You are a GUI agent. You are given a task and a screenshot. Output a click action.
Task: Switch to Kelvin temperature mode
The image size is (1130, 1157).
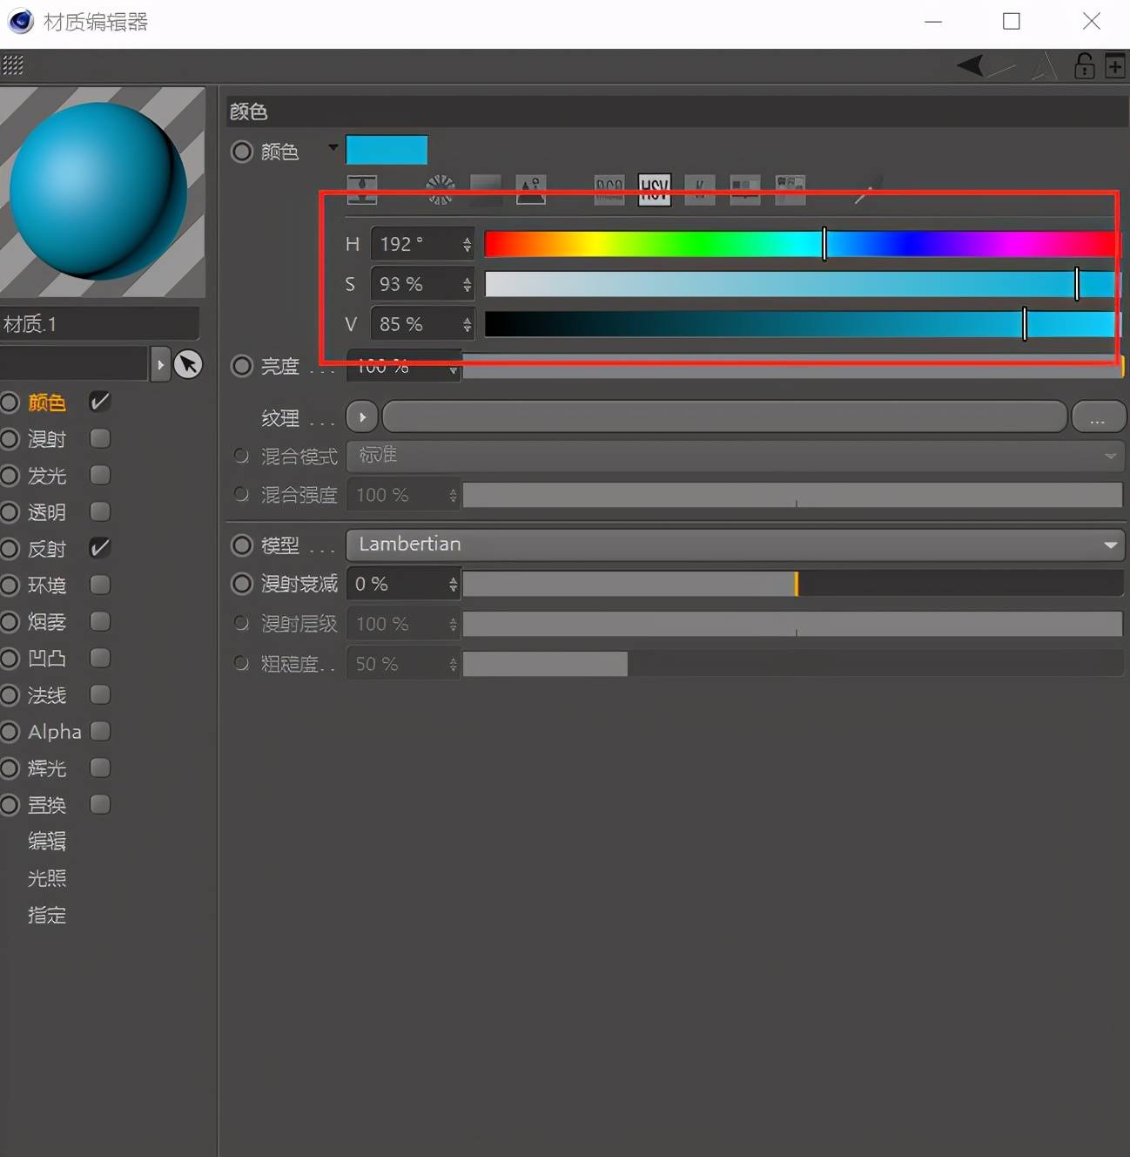pos(700,189)
